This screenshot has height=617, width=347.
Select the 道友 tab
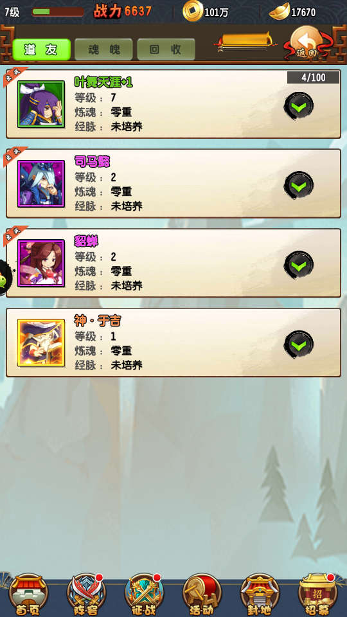coord(41,49)
